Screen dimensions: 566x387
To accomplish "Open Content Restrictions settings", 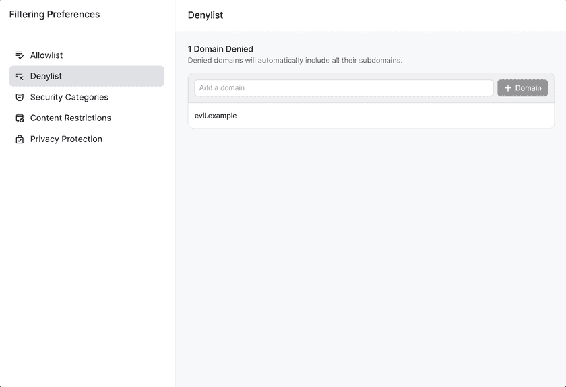I will tap(87, 118).
